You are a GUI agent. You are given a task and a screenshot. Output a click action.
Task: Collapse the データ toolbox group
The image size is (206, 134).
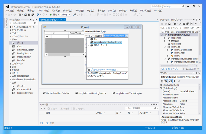click(x=11, y=40)
